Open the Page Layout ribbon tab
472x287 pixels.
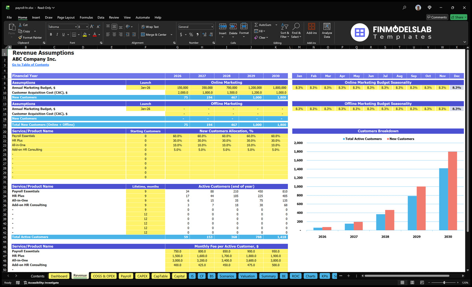(x=66, y=17)
